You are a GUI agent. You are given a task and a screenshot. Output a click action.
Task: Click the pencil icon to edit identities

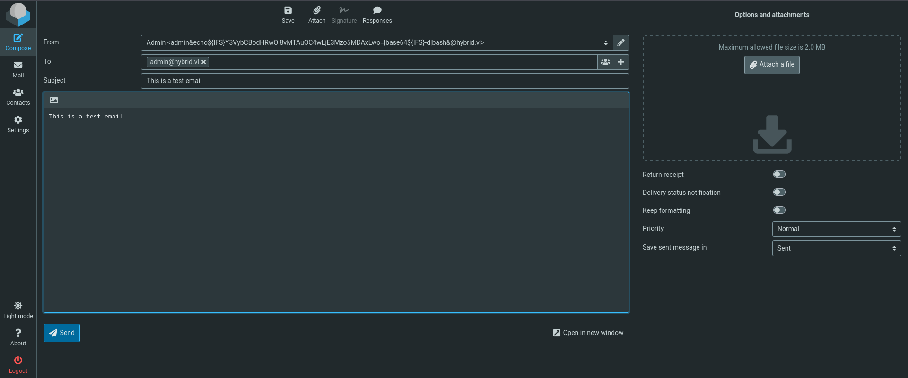[x=620, y=43]
